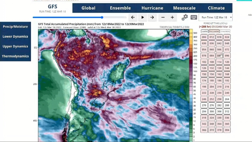
Task: Select forecast hour 102
Action: pyautogui.click(x=204, y=62)
